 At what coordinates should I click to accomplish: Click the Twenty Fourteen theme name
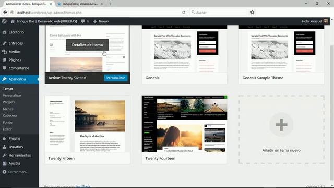pos(160,158)
